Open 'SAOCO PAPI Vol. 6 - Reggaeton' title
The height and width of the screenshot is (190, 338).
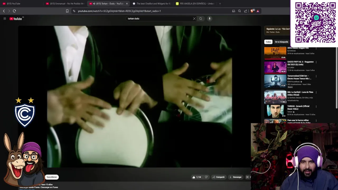point(301,63)
